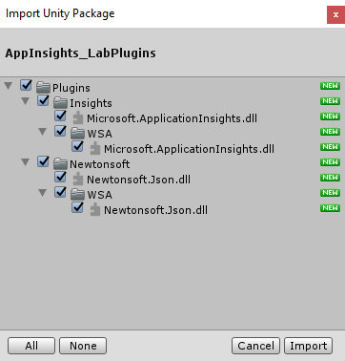Toggle the WSA checkbox under Newtonsoft
The image size is (345, 361).
60,192
